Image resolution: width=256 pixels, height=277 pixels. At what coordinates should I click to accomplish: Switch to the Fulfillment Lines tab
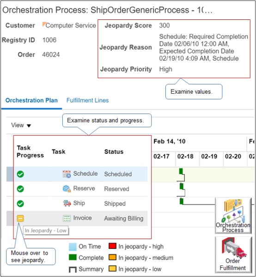(x=87, y=100)
